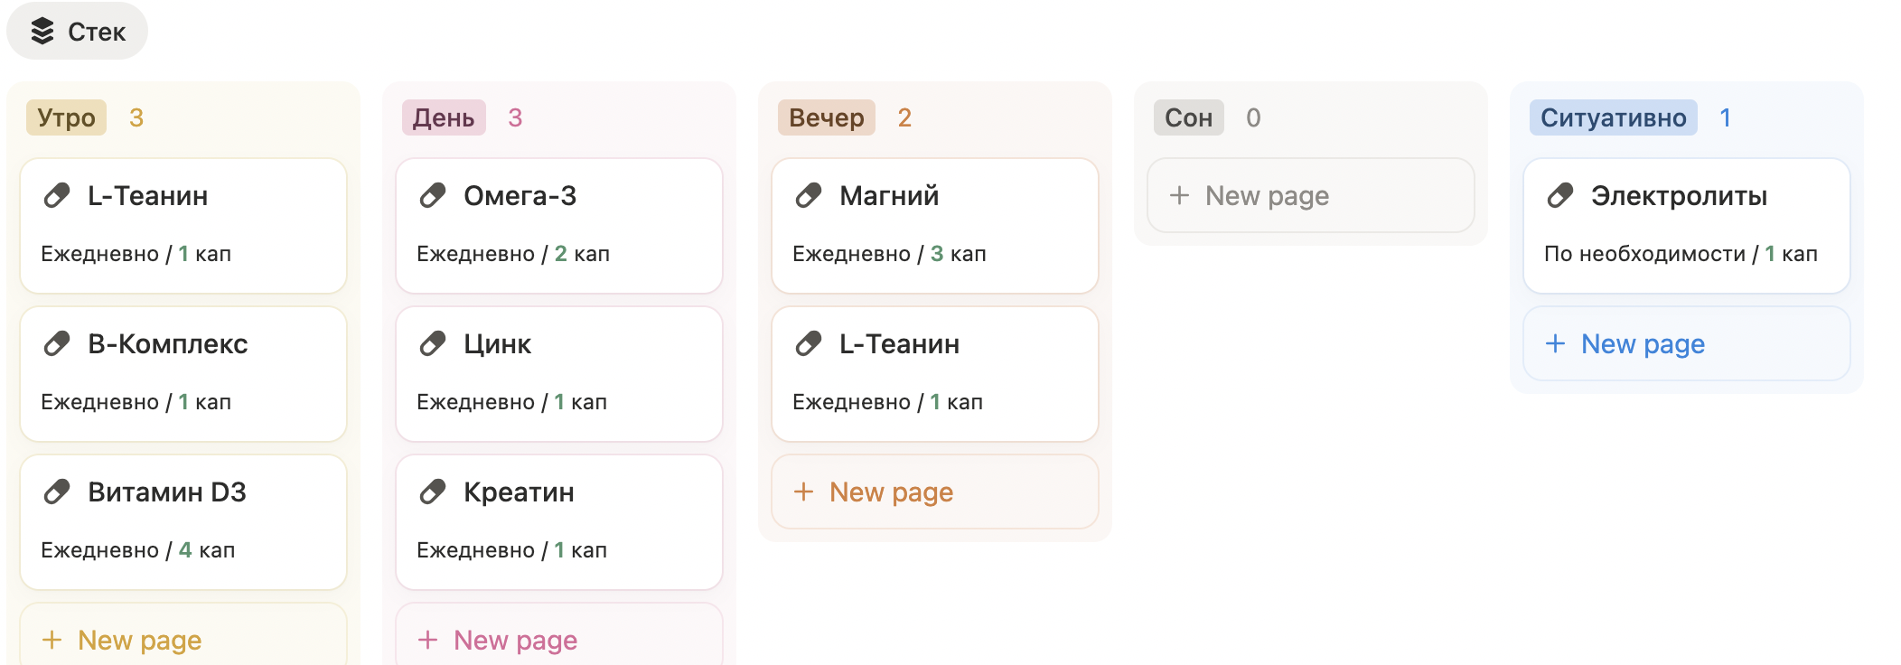
Task: Add a New page in Утро column
Action: tap(183, 638)
